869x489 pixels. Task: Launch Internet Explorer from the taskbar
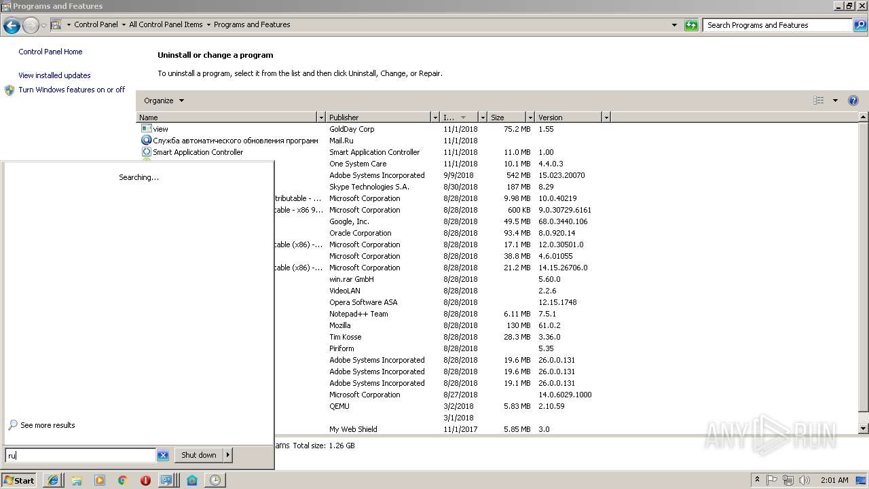[x=53, y=480]
